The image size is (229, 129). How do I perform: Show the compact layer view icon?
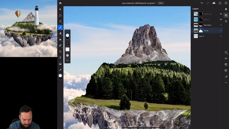tap(226, 9)
